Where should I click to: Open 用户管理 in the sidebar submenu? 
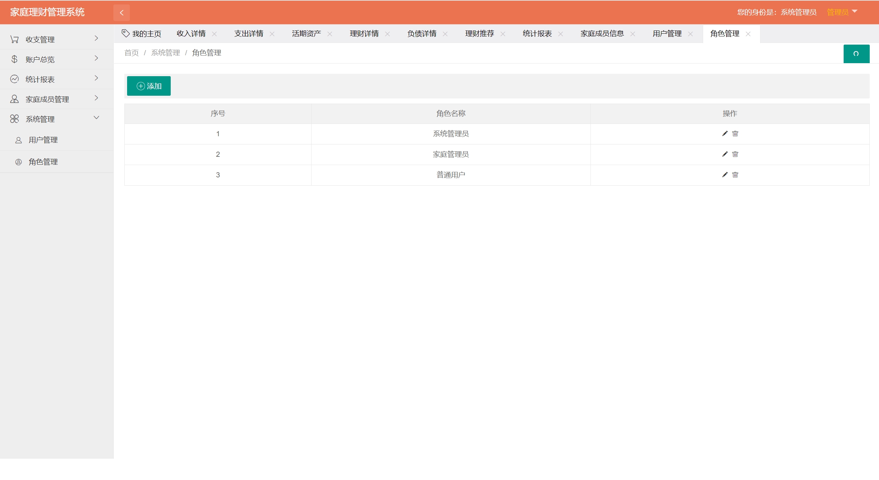tap(43, 140)
